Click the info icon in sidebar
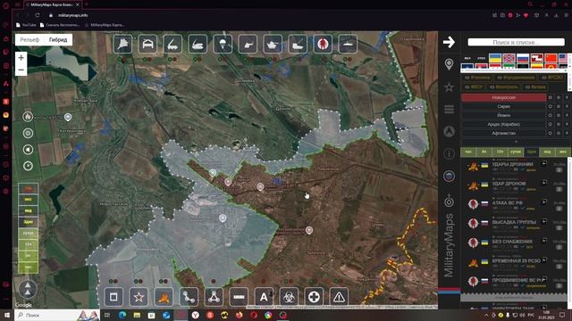 pyautogui.click(x=449, y=153)
